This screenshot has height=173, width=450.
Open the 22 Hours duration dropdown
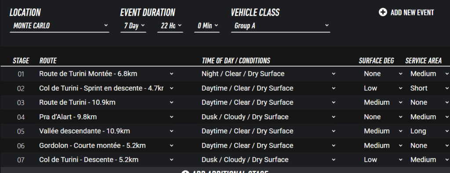pos(170,26)
